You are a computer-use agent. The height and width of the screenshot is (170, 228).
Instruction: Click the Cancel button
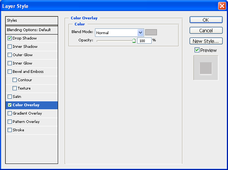(206, 30)
